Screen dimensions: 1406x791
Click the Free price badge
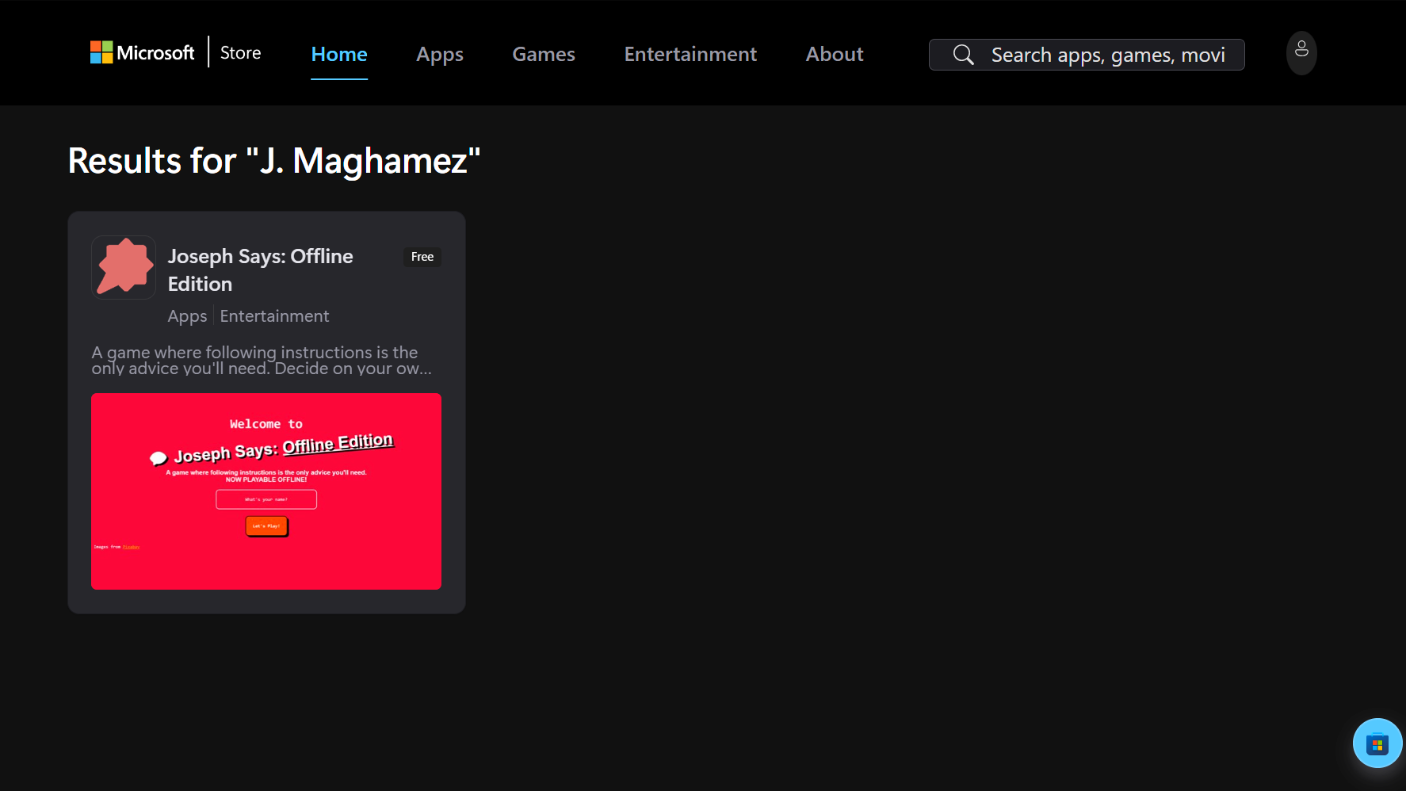pyautogui.click(x=422, y=257)
